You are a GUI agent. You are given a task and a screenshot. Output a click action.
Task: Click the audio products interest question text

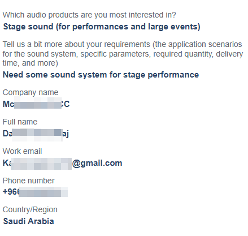89,15
